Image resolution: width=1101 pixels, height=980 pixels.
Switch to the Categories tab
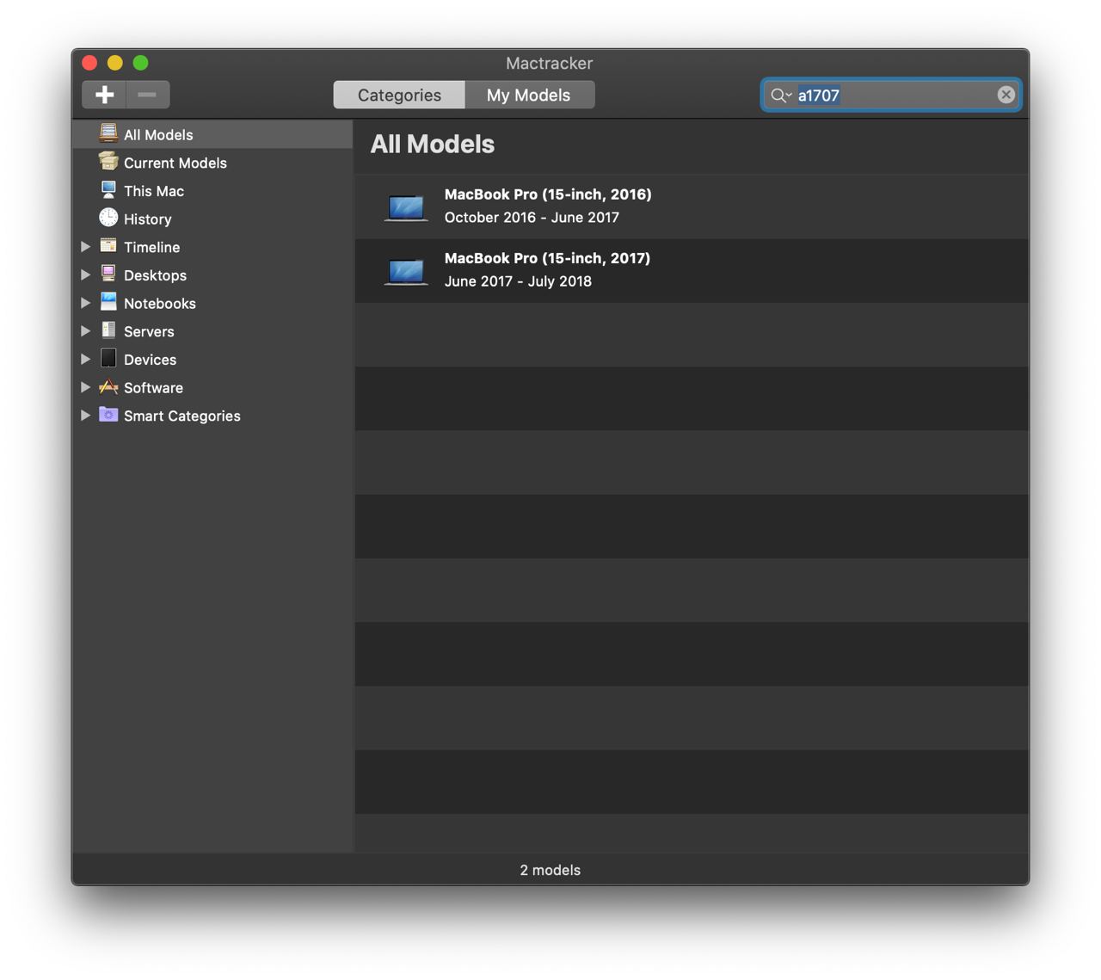point(399,95)
